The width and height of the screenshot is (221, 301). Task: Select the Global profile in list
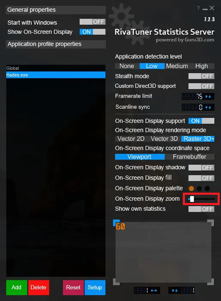pos(56,68)
